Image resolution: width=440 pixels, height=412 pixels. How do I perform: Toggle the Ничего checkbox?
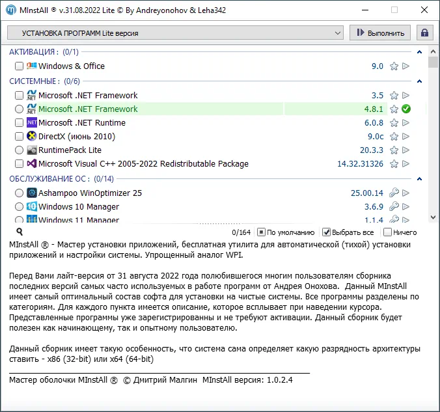click(387, 232)
